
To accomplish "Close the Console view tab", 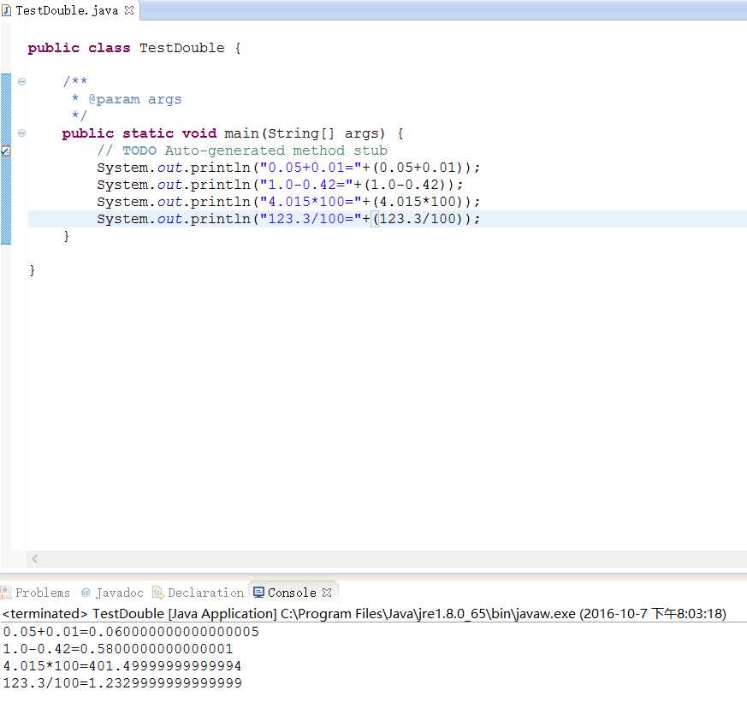I will [327, 593].
